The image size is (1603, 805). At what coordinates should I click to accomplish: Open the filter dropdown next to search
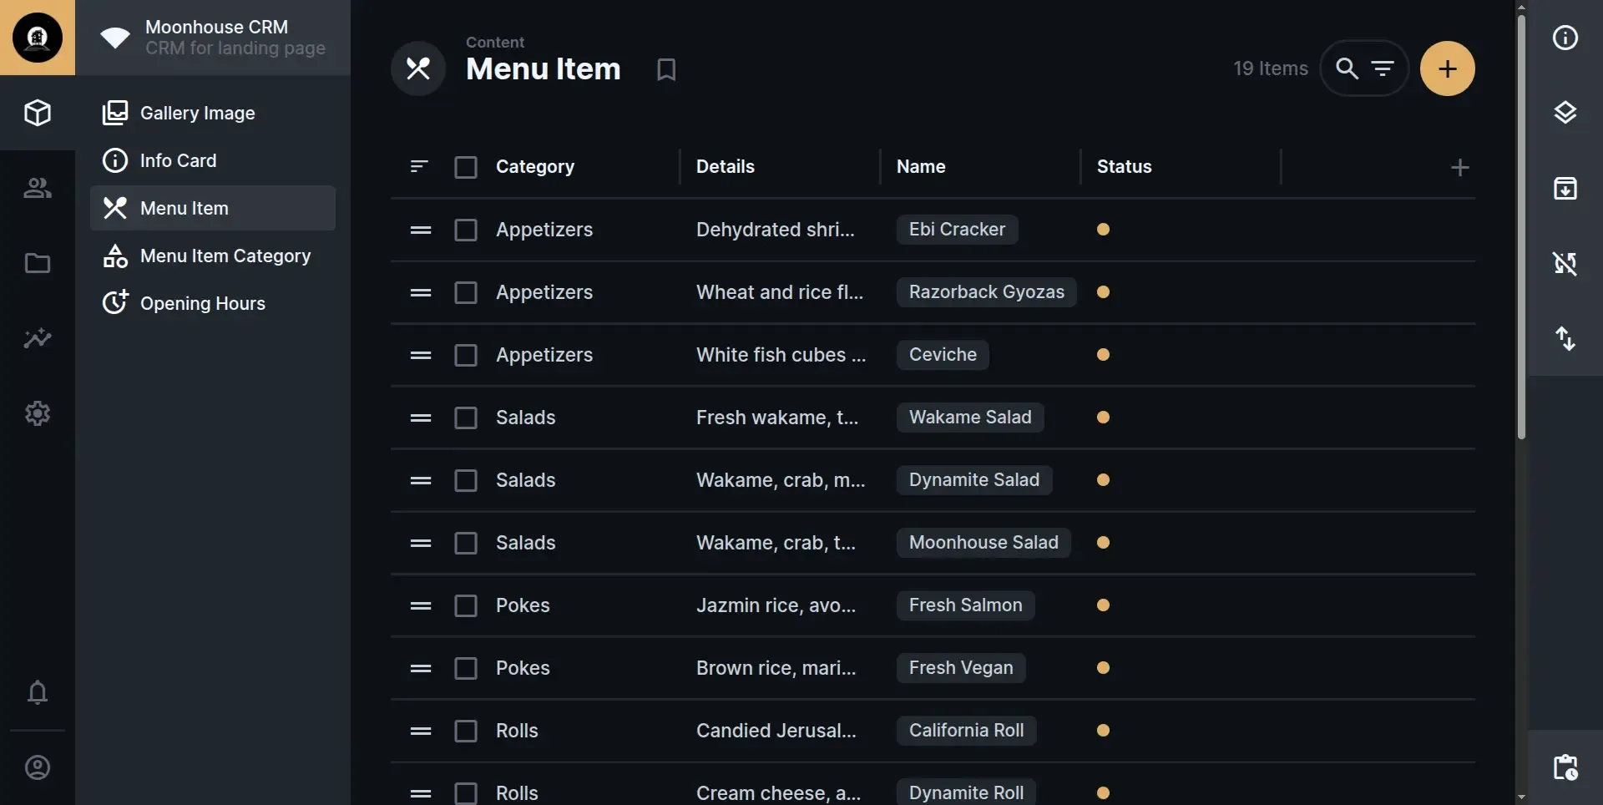click(x=1383, y=68)
